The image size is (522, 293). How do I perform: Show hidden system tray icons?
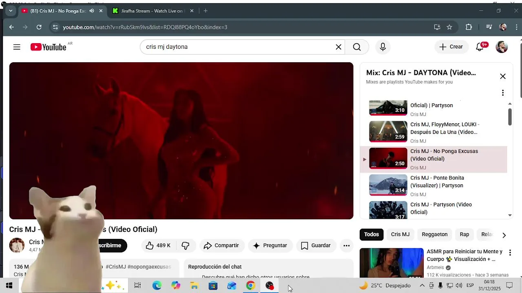tap(422, 286)
